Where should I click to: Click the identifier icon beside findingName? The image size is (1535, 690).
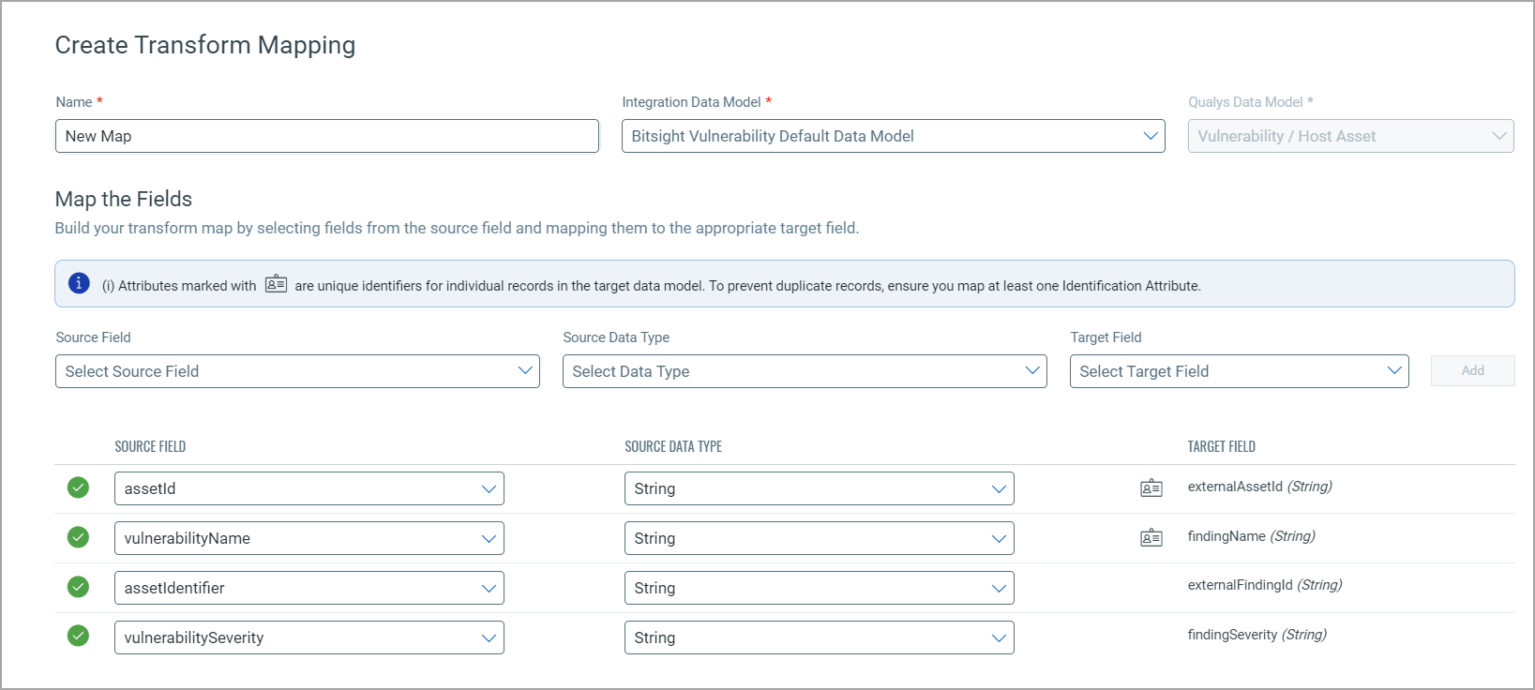coord(1151,538)
